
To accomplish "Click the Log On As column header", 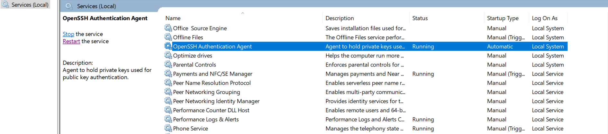I will 548,18.
